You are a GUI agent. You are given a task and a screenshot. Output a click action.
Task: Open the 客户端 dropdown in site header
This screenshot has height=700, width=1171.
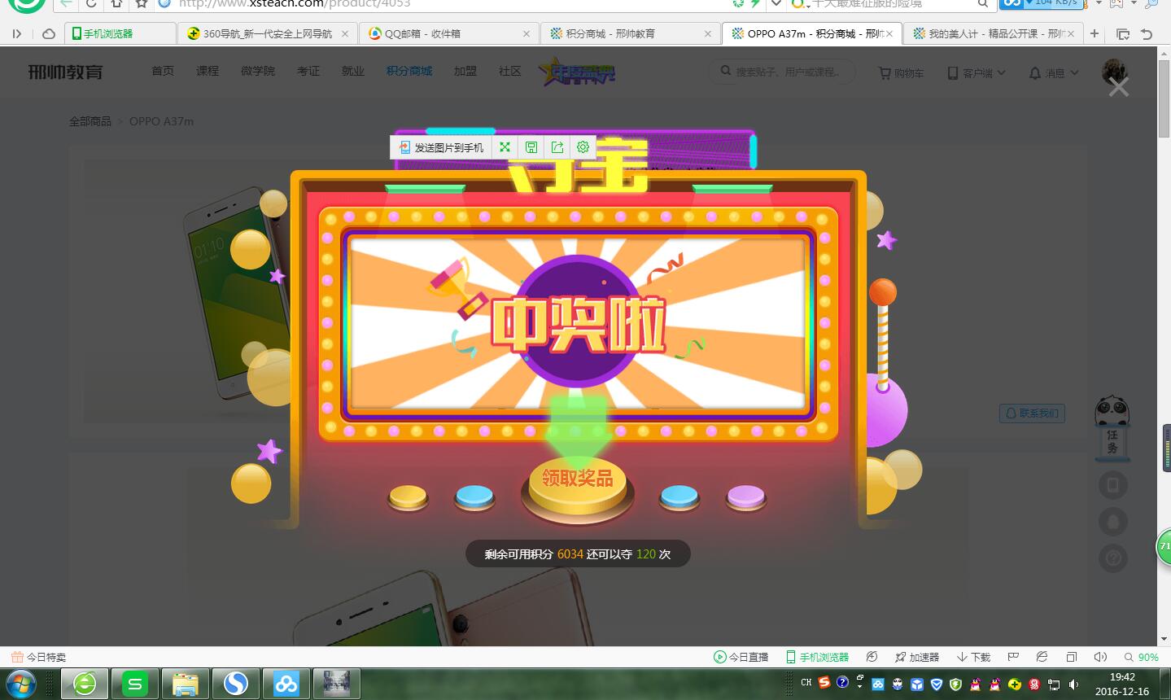point(977,72)
